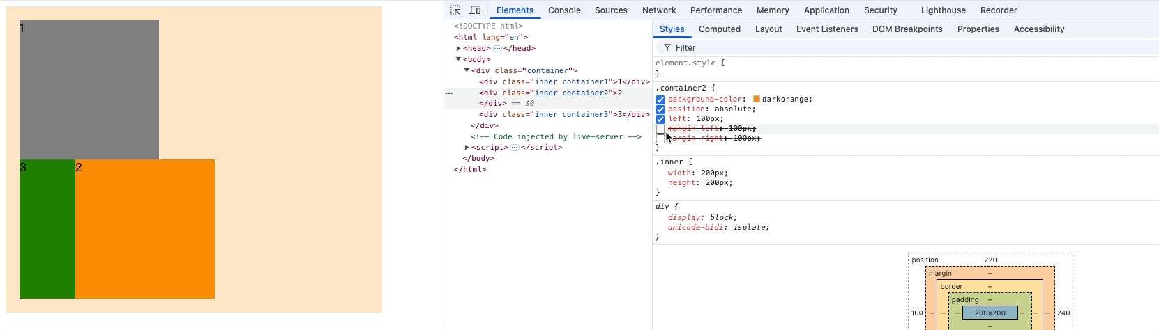
Task: Activate the inspect element picker icon
Action: coord(455,10)
